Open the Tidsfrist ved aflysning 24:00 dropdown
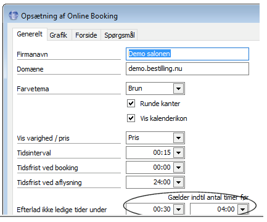The width and height of the screenshot is (267, 222). tap(178, 183)
